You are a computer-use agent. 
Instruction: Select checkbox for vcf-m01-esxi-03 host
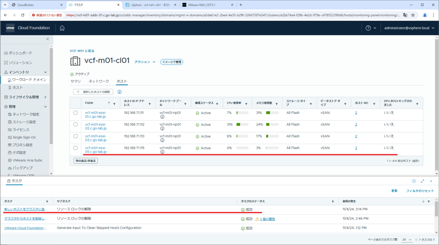pos(76,136)
